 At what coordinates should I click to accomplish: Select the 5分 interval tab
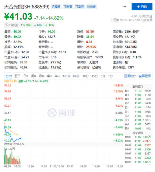(x=103, y=76)
